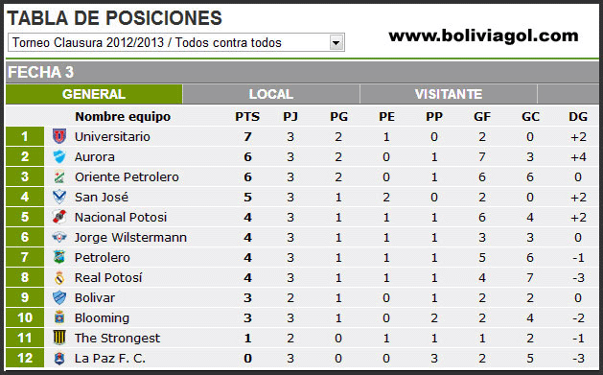
Task: Click the Aurora team crest icon
Action: point(59,156)
